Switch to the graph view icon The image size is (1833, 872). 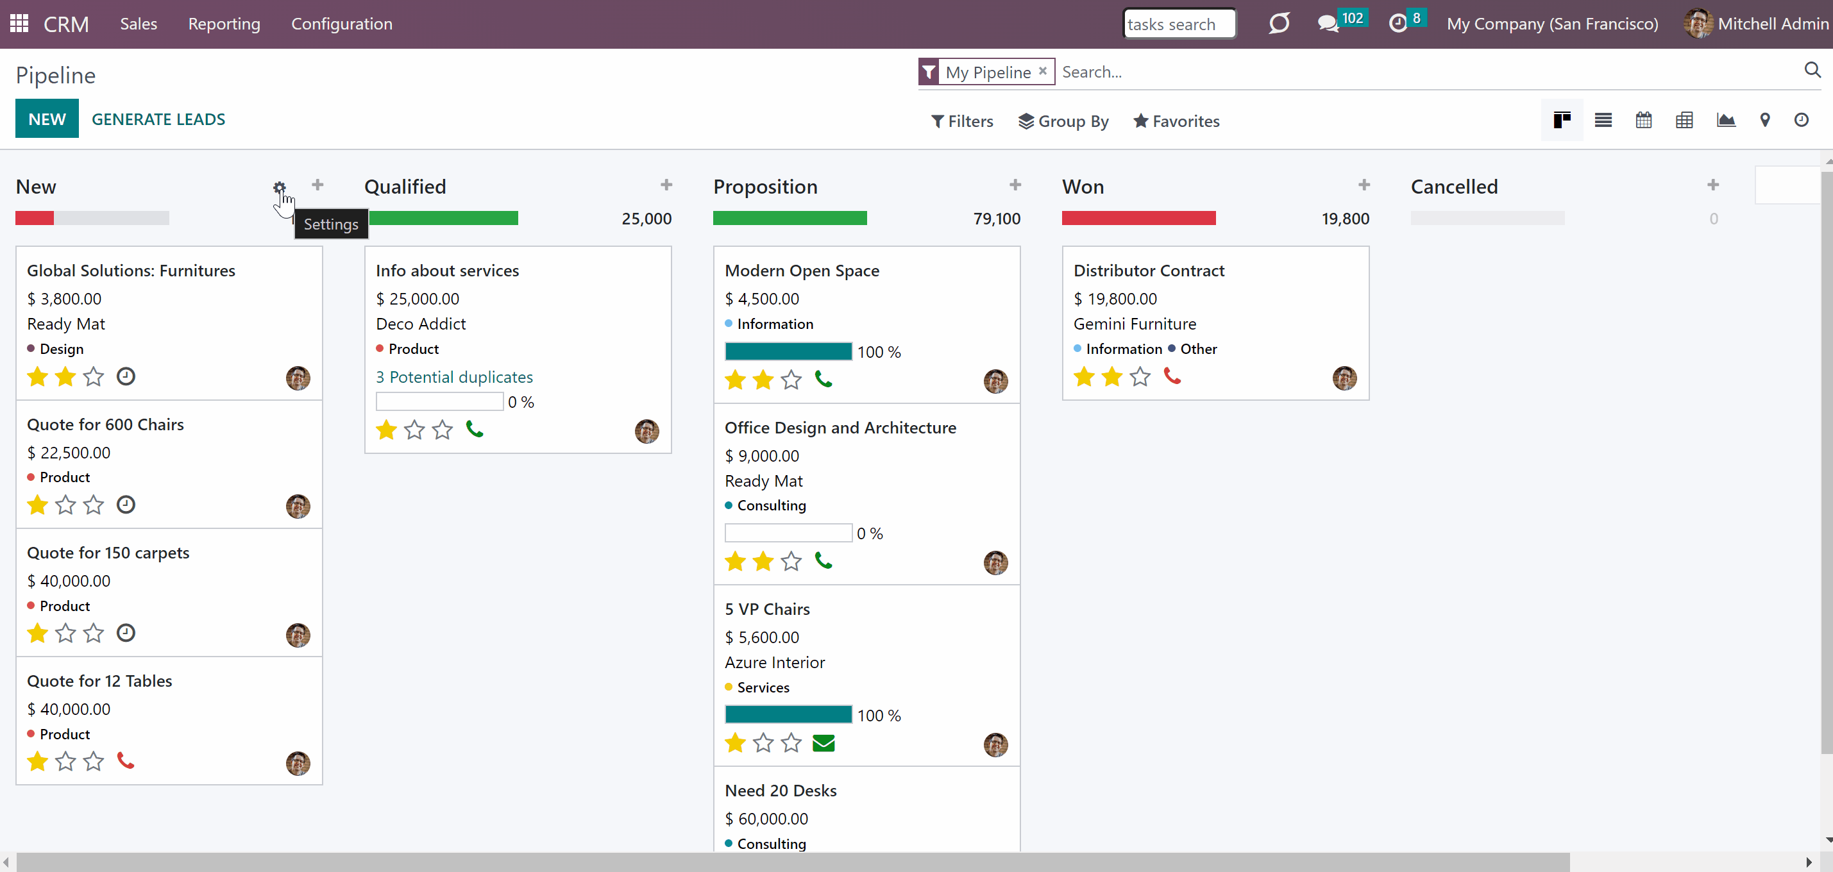pyautogui.click(x=1725, y=120)
